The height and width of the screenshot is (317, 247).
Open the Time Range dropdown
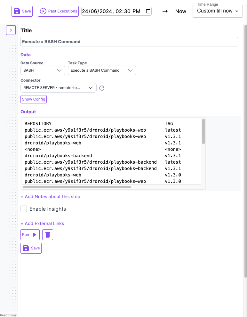218,11
